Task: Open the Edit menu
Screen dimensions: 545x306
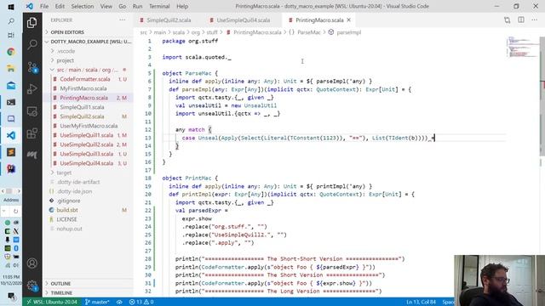Action: click(x=60, y=6)
